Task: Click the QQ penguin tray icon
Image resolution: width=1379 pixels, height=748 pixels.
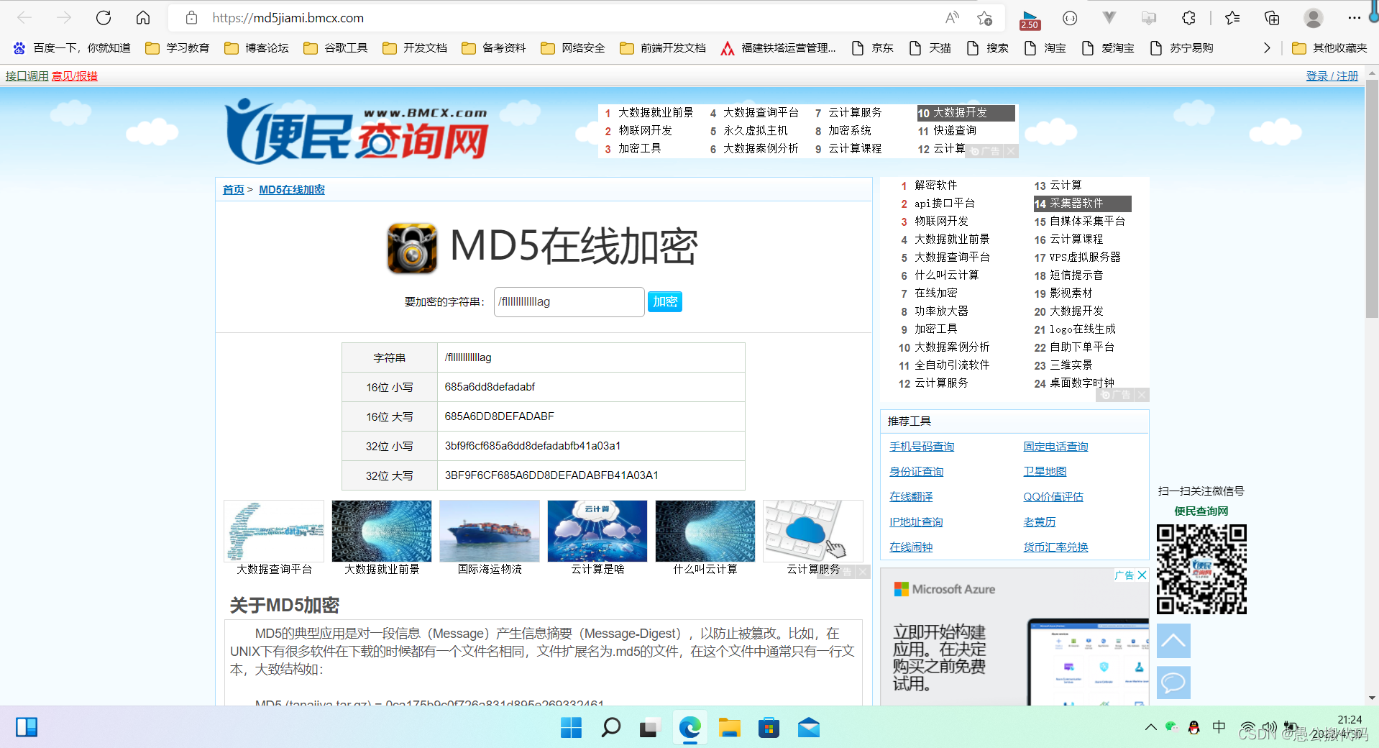Action: click(1194, 727)
